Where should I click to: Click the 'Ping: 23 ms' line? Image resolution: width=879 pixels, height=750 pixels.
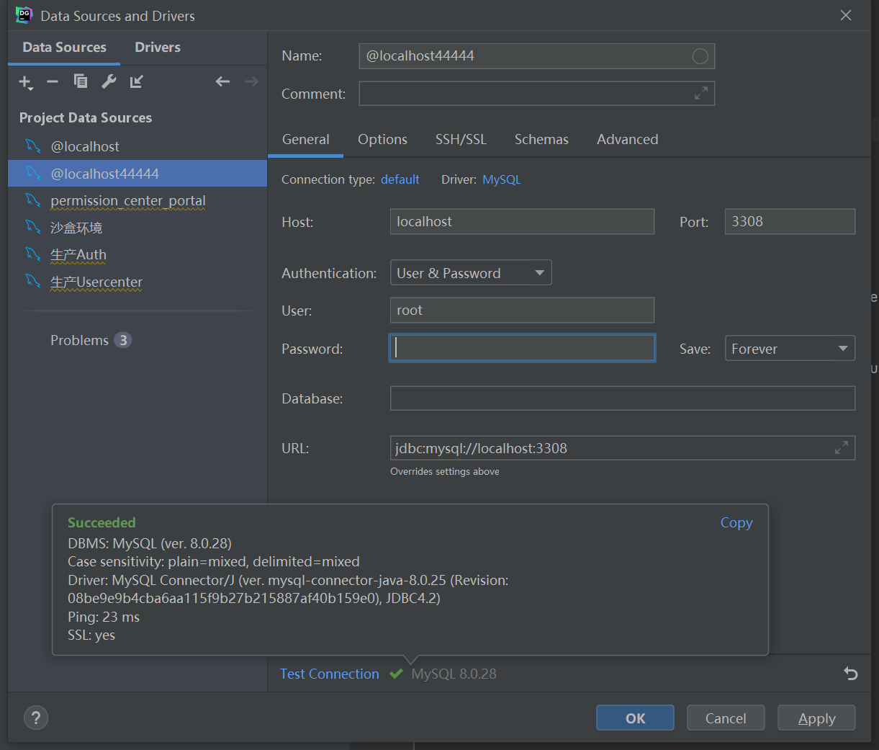(104, 617)
